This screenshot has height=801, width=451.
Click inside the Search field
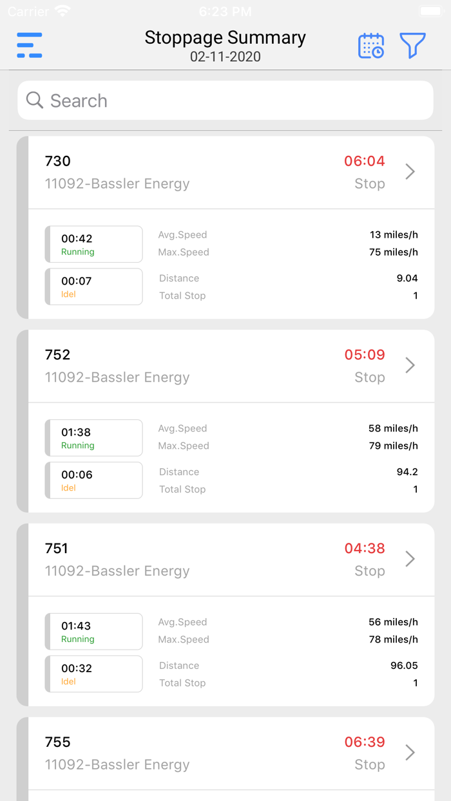pyautogui.click(x=225, y=100)
